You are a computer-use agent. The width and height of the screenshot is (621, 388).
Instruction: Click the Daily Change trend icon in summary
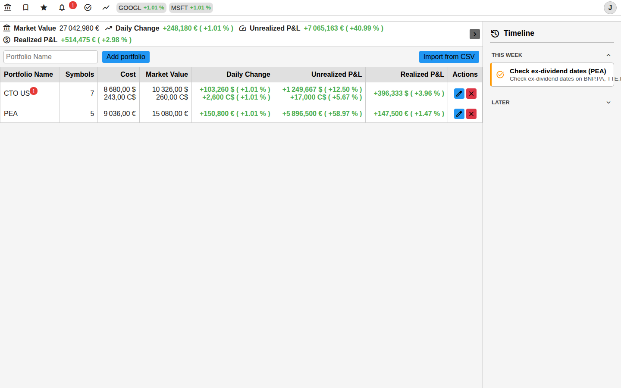click(x=109, y=28)
